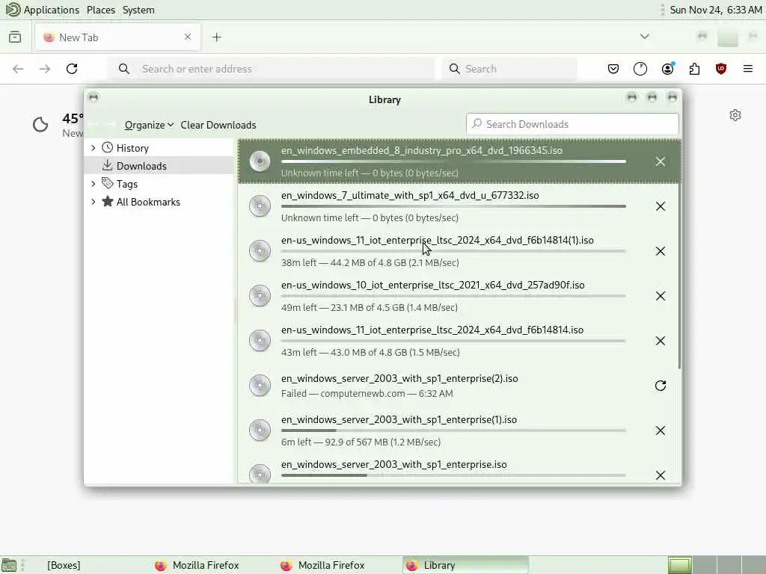Retry the failed server_2003 enterprise(2).iso download
The image size is (766, 574).
(x=660, y=386)
